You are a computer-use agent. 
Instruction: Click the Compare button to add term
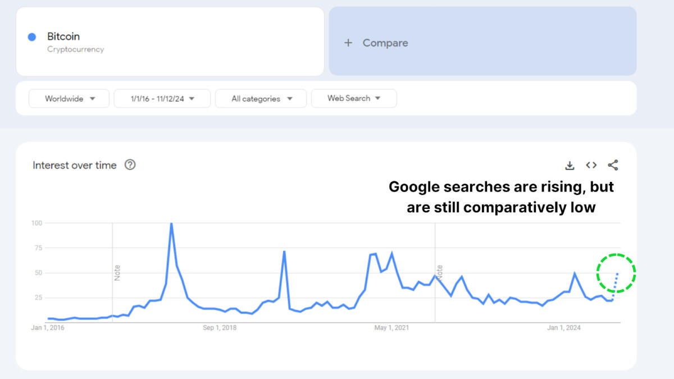385,43
